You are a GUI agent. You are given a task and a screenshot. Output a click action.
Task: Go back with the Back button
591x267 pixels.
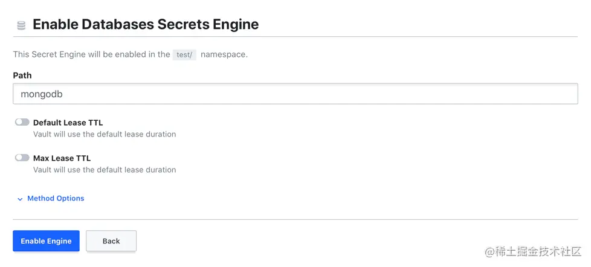(x=111, y=241)
